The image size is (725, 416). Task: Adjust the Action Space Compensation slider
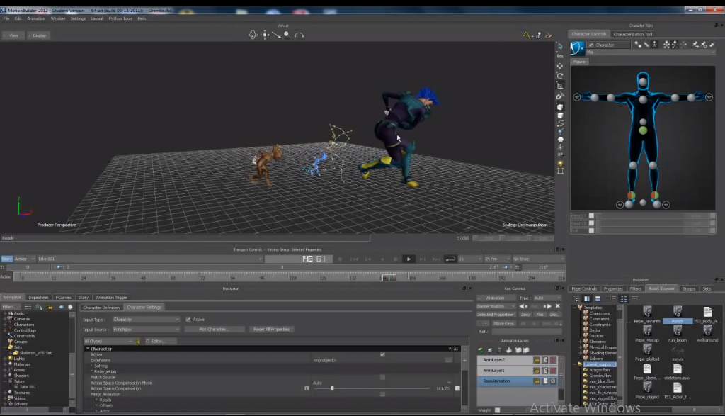click(x=332, y=388)
